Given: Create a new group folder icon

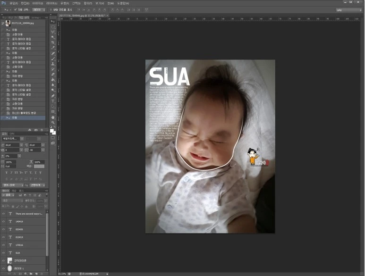Looking at the screenshot, I should [x=31, y=274].
